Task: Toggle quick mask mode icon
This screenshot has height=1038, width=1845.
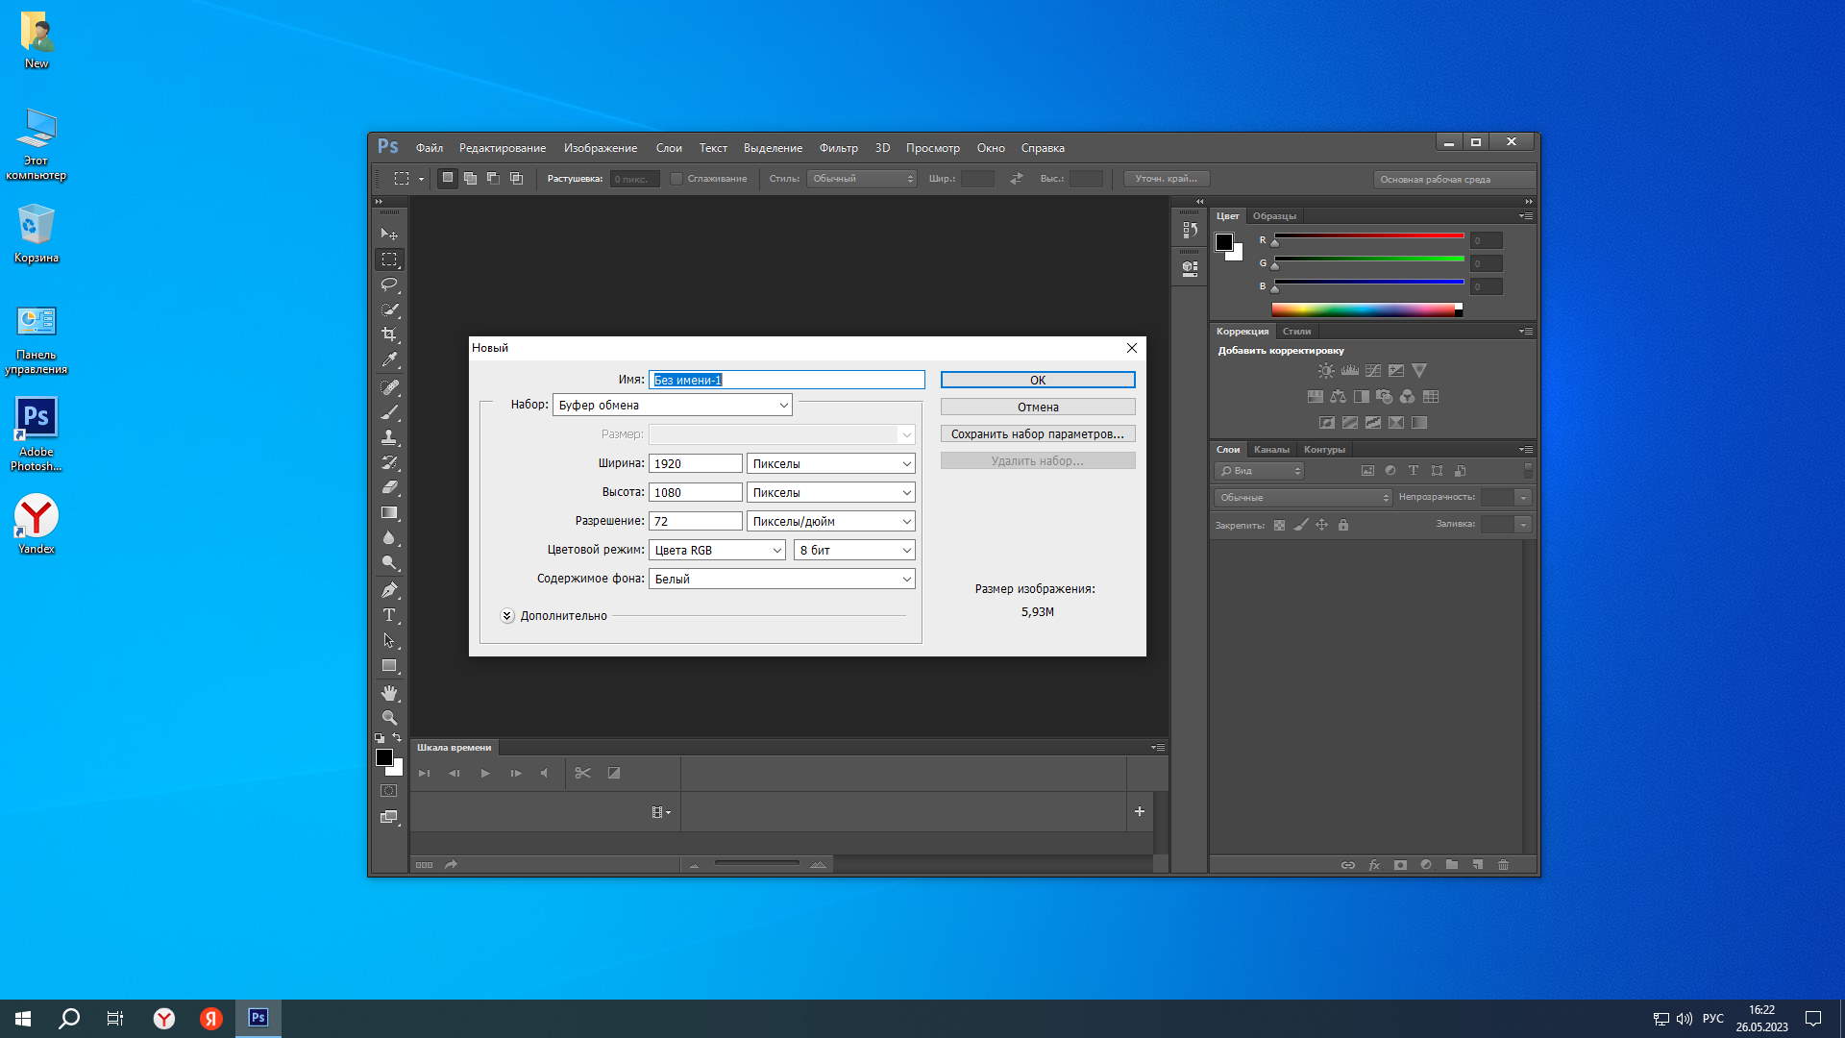Action: pyautogui.click(x=388, y=791)
